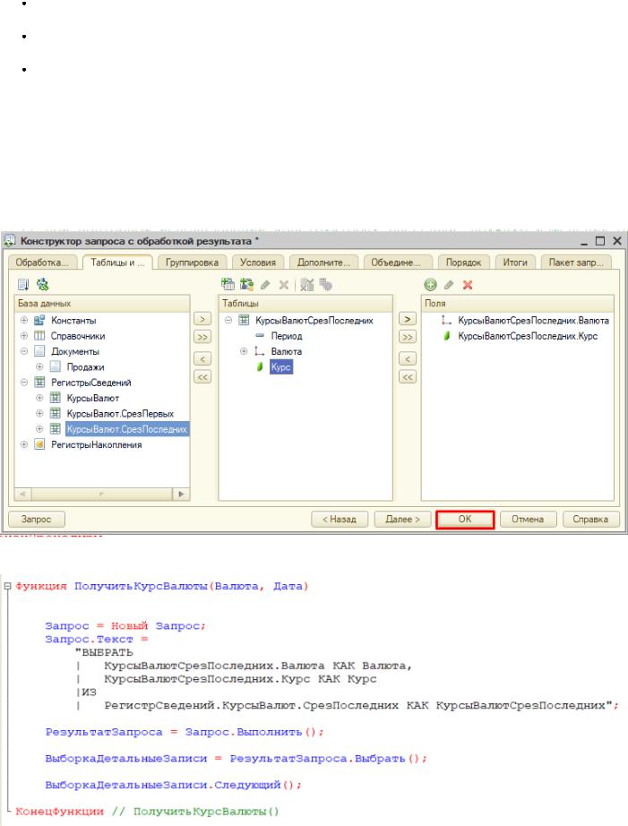Switch to the Группировка tab

coord(191,262)
